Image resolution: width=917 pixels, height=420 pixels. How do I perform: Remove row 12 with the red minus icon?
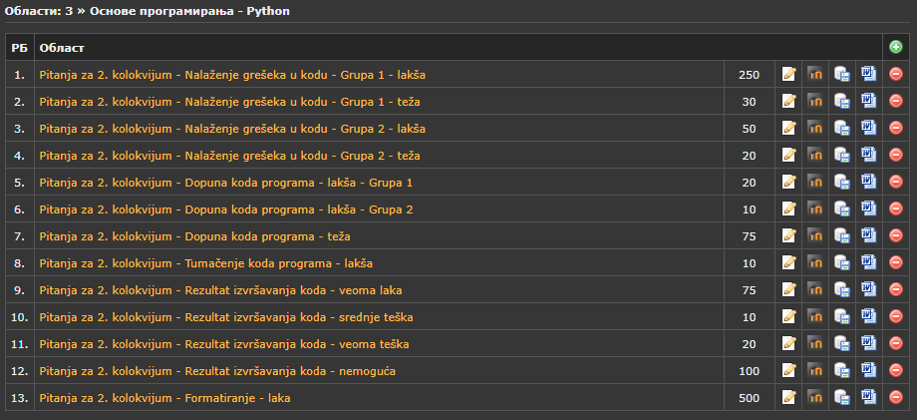895,370
